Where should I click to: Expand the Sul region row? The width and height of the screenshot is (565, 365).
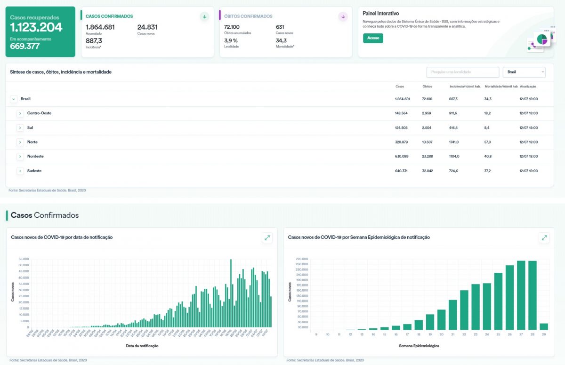coord(20,128)
